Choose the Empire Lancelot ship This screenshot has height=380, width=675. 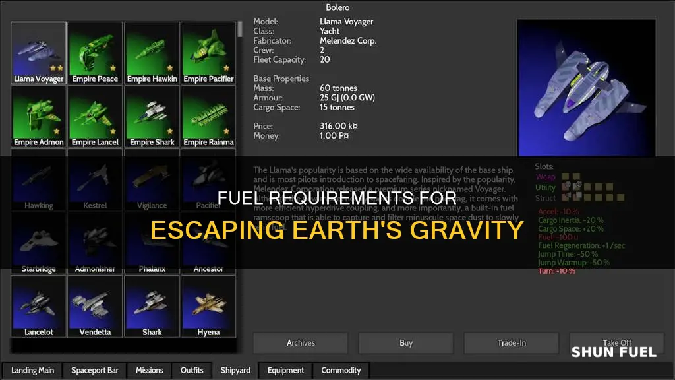tap(95, 116)
